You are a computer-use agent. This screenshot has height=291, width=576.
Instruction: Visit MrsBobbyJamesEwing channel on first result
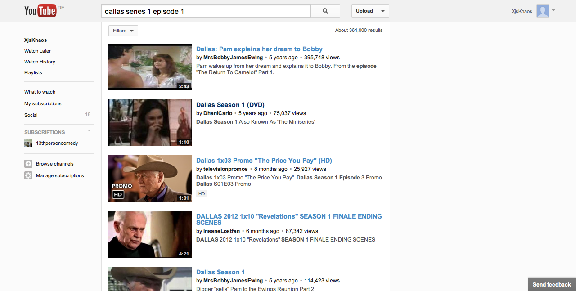point(233,58)
